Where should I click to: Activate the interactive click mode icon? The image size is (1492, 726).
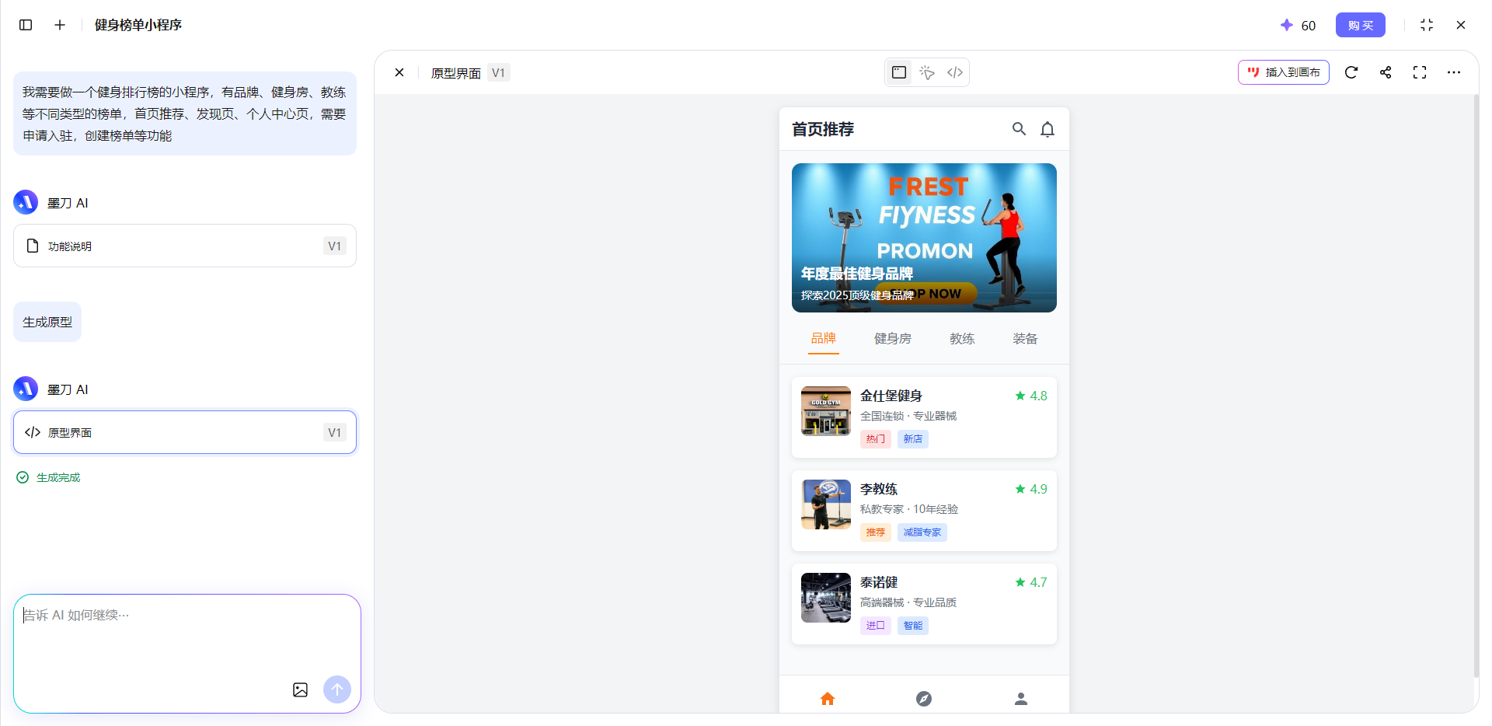(x=927, y=72)
